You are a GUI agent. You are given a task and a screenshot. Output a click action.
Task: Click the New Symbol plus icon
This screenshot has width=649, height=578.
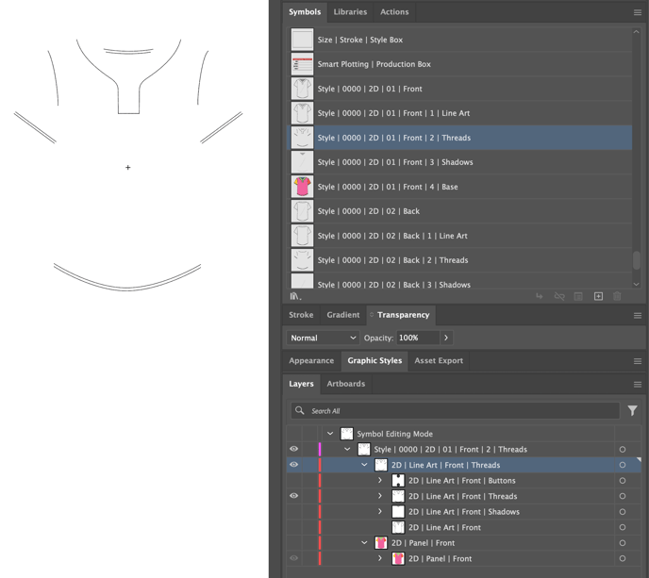598,296
